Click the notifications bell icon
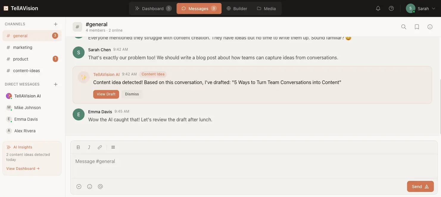This screenshot has height=197, width=441. 378,9
